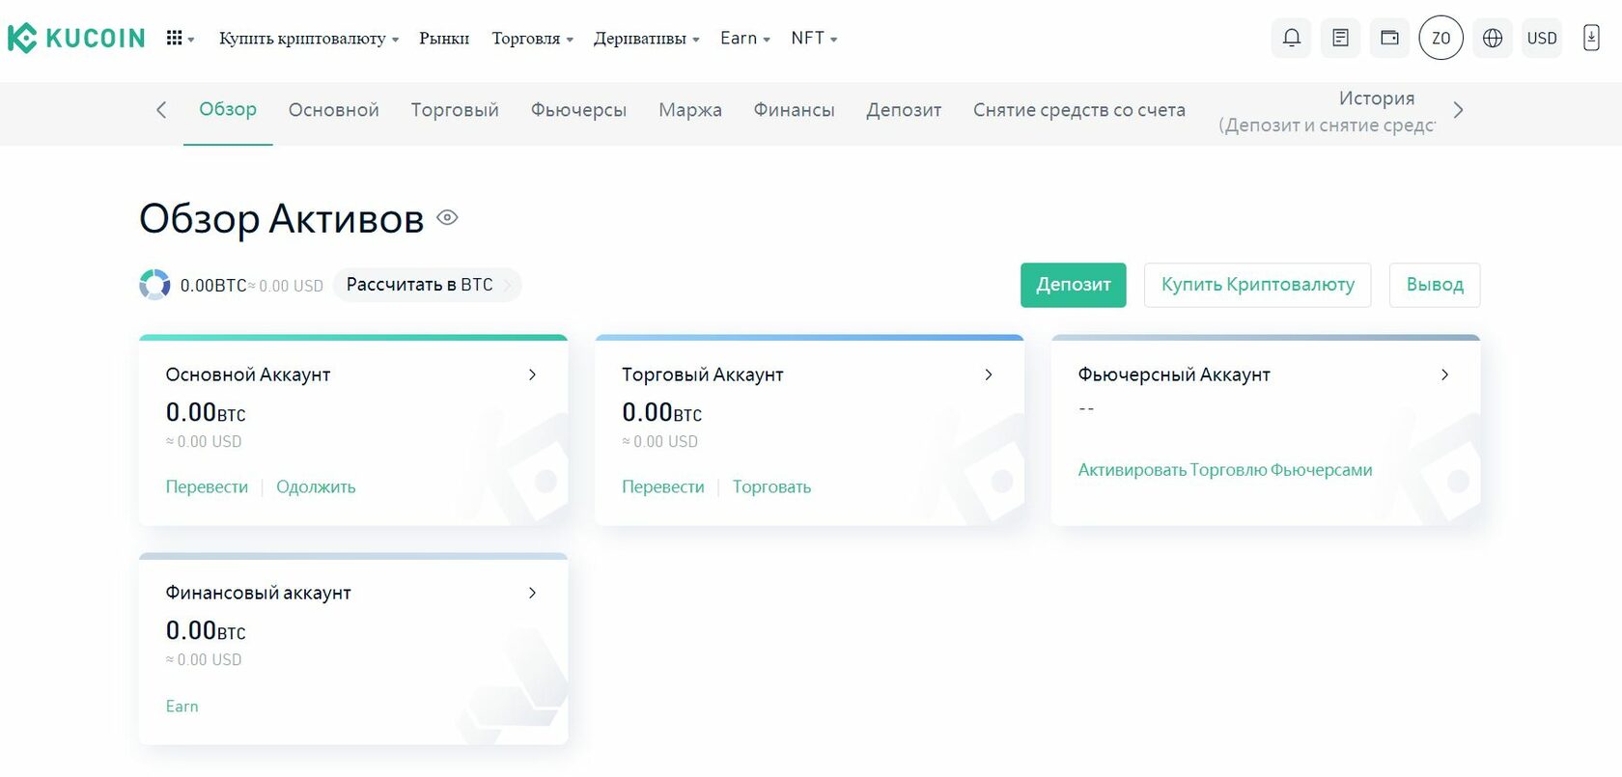The image size is (1622, 777).
Task: Open Основной Аккаунт chevron arrow
Action: [x=532, y=375]
